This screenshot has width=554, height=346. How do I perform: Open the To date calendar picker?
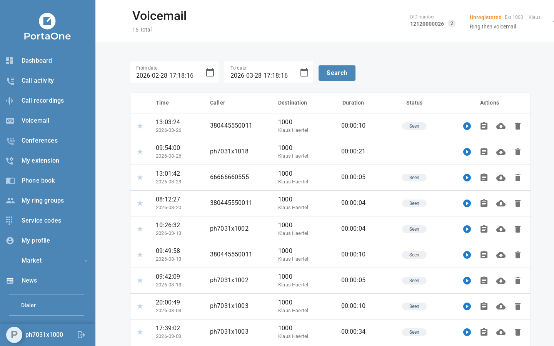304,72
